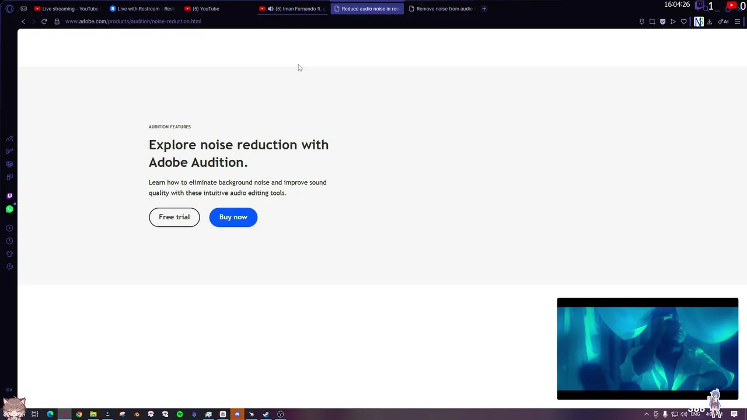This screenshot has width=747, height=420.
Task: Open the sidebar t-shirt Mods icon
Action: (x=9, y=254)
